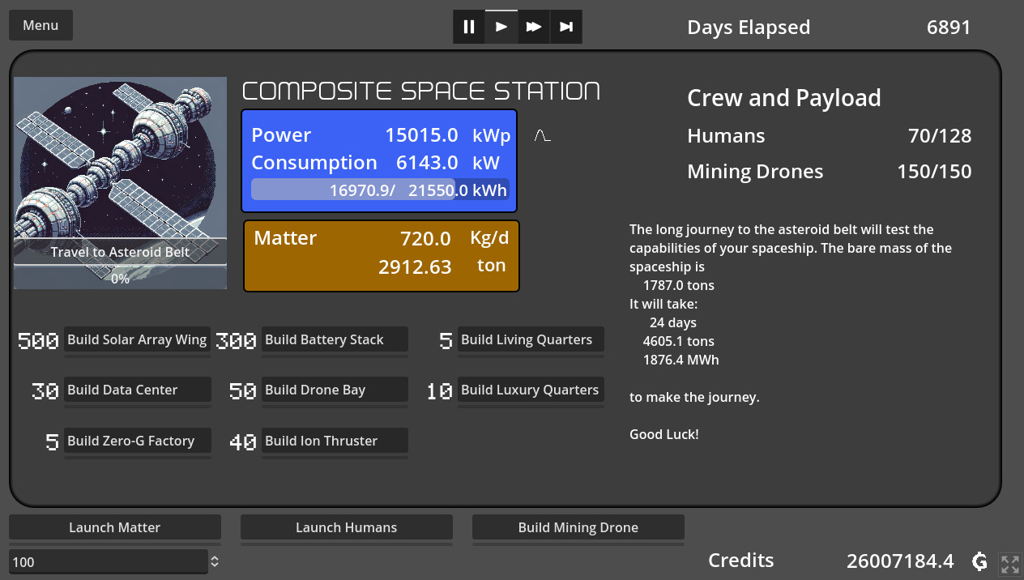
Task: Click Build Mining Drone button
Action: (x=578, y=527)
